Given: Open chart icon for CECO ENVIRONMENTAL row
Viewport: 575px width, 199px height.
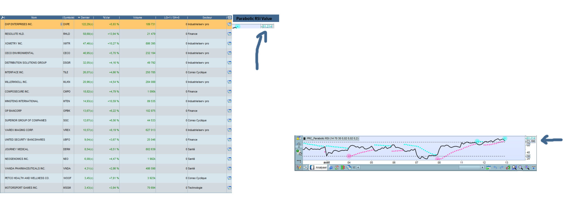Looking at the screenshot, I should point(229,53).
